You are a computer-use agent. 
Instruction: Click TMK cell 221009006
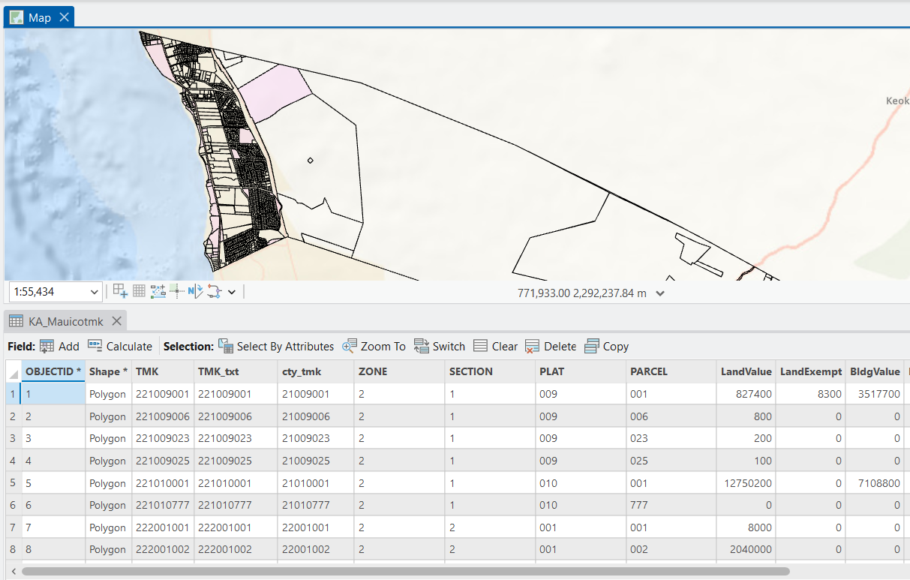click(x=163, y=416)
